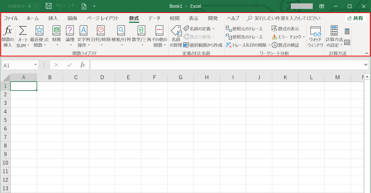Click 選択範囲から作成 (Create from Selection)

point(203,45)
